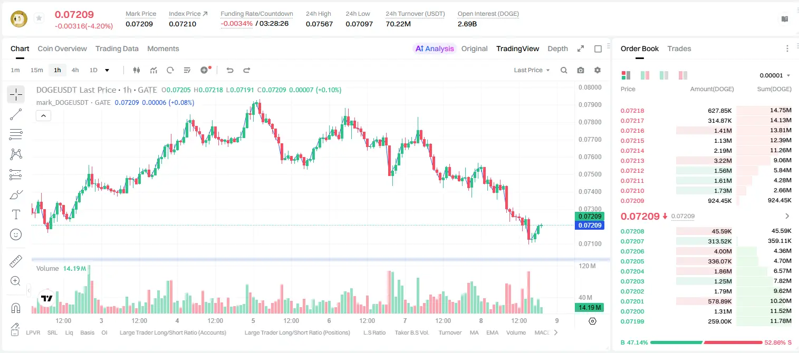Open the Last Price dropdown
The height and width of the screenshot is (353, 799).
532,70
